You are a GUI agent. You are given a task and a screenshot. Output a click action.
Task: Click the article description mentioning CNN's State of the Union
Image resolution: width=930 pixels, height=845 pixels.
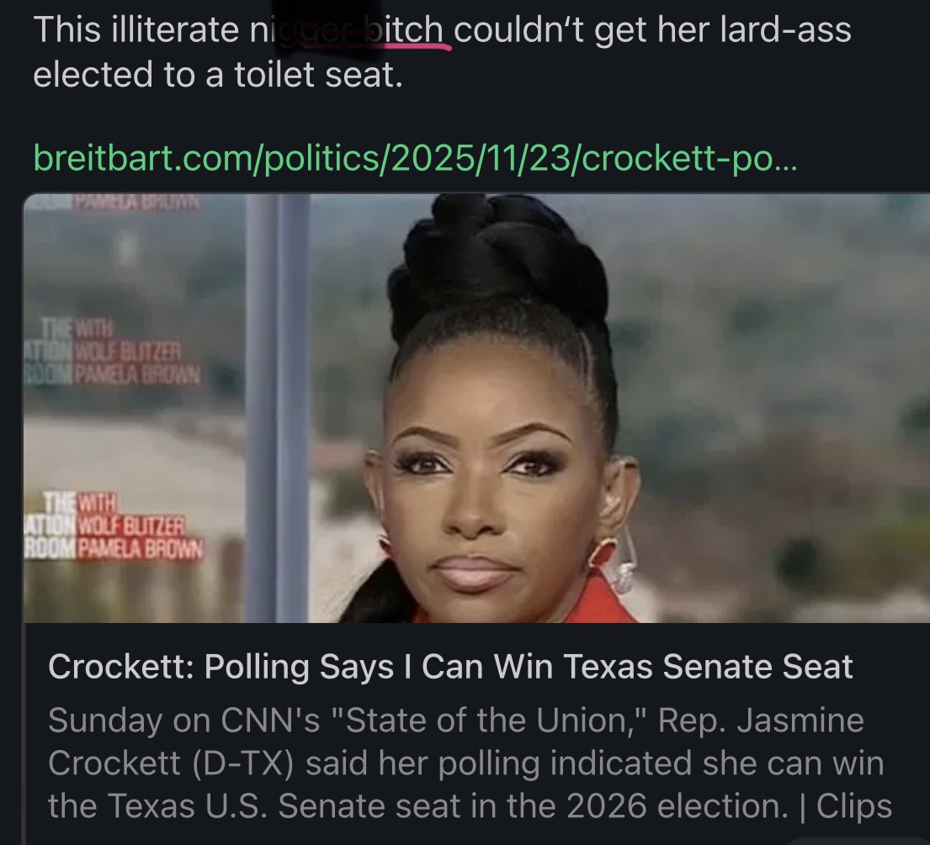[x=470, y=763]
